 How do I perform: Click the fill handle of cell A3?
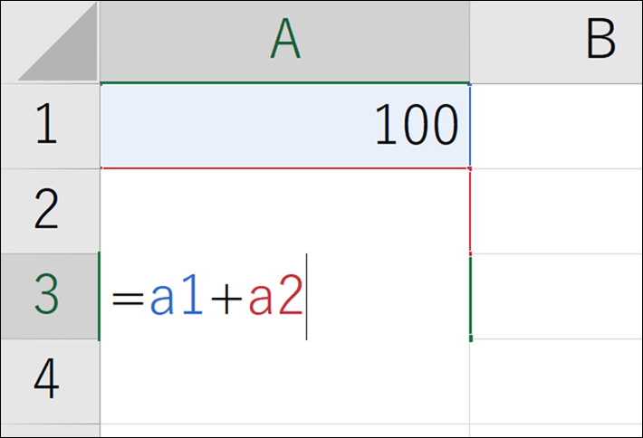pyautogui.click(x=470, y=338)
